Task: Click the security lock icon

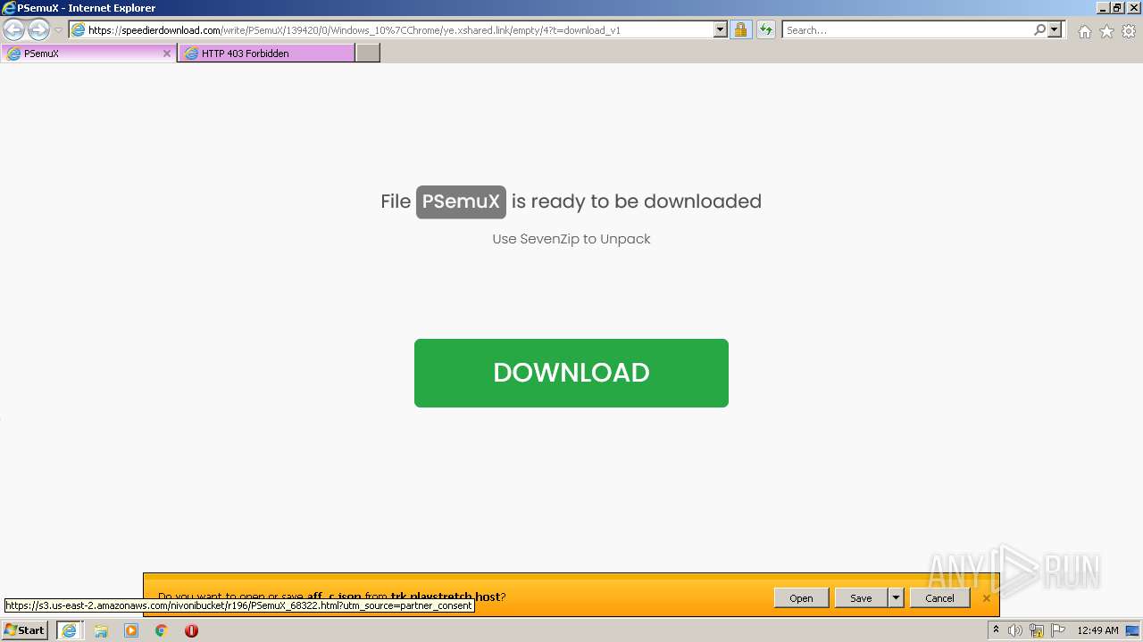Action: click(740, 30)
